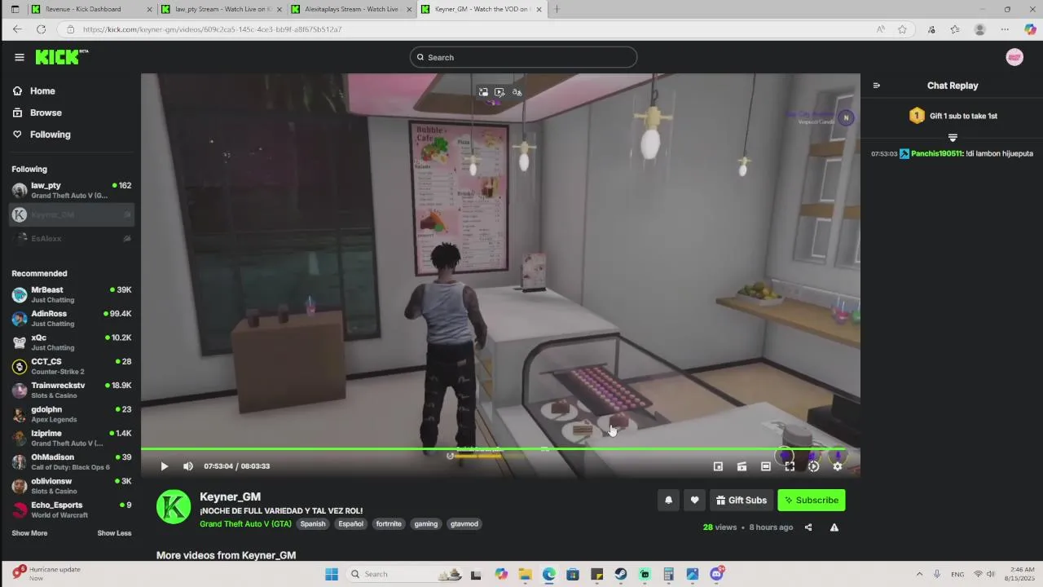The height and width of the screenshot is (587, 1043).
Task: Show hidden system tray icons
Action: tap(919, 574)
